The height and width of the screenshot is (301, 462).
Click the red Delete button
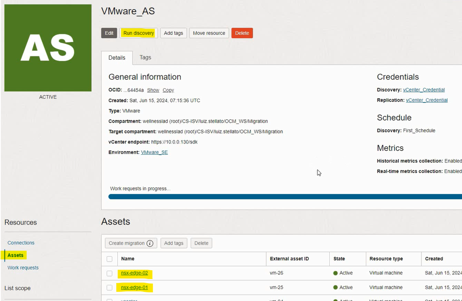242,33
